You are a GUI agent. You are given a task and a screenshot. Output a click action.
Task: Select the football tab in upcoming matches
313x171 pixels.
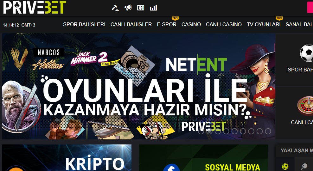[x=285, y=166]
